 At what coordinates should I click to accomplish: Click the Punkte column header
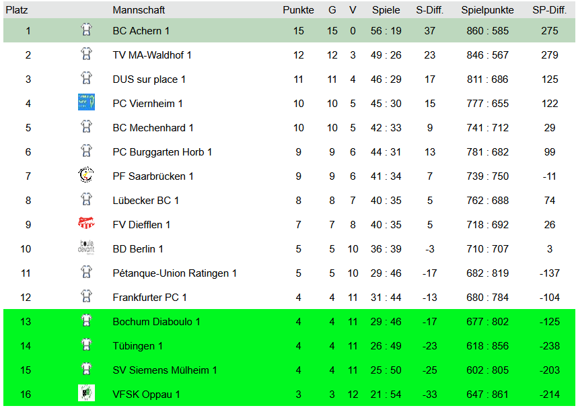298,10
